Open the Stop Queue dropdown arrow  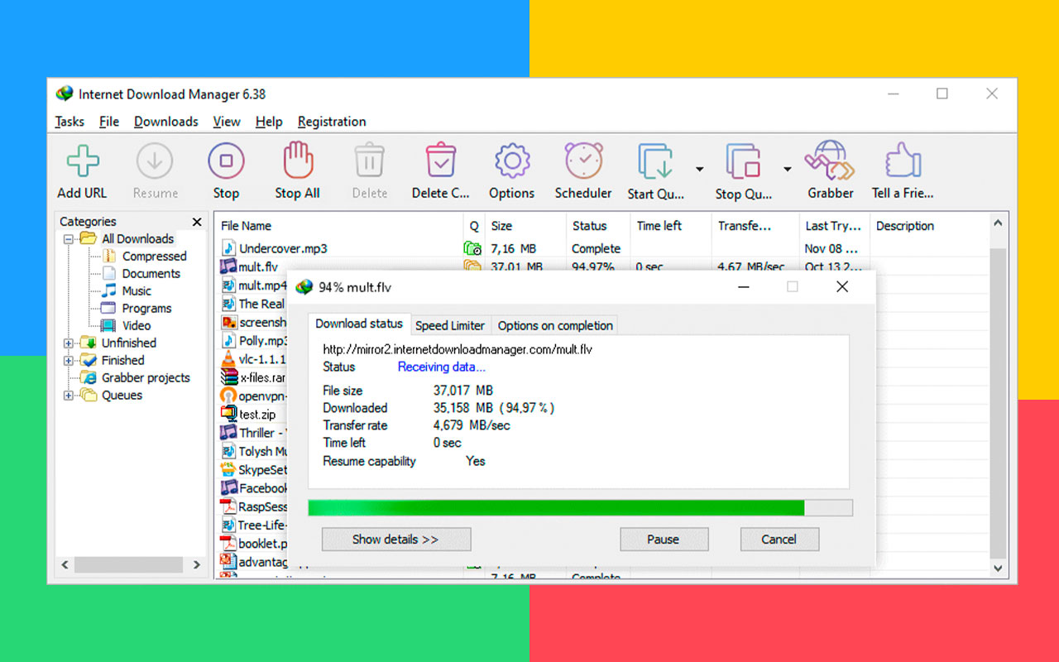click(x=787, y=169)
